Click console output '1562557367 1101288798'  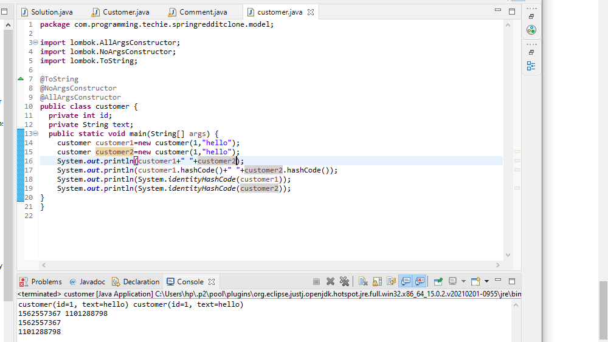pyautogui.click(x=63, y=313)
